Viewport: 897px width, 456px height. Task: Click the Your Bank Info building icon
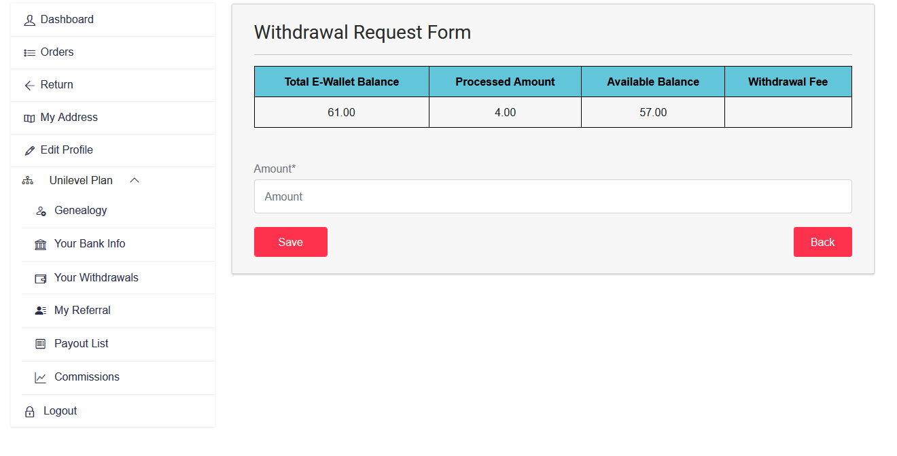coord(41,244)
